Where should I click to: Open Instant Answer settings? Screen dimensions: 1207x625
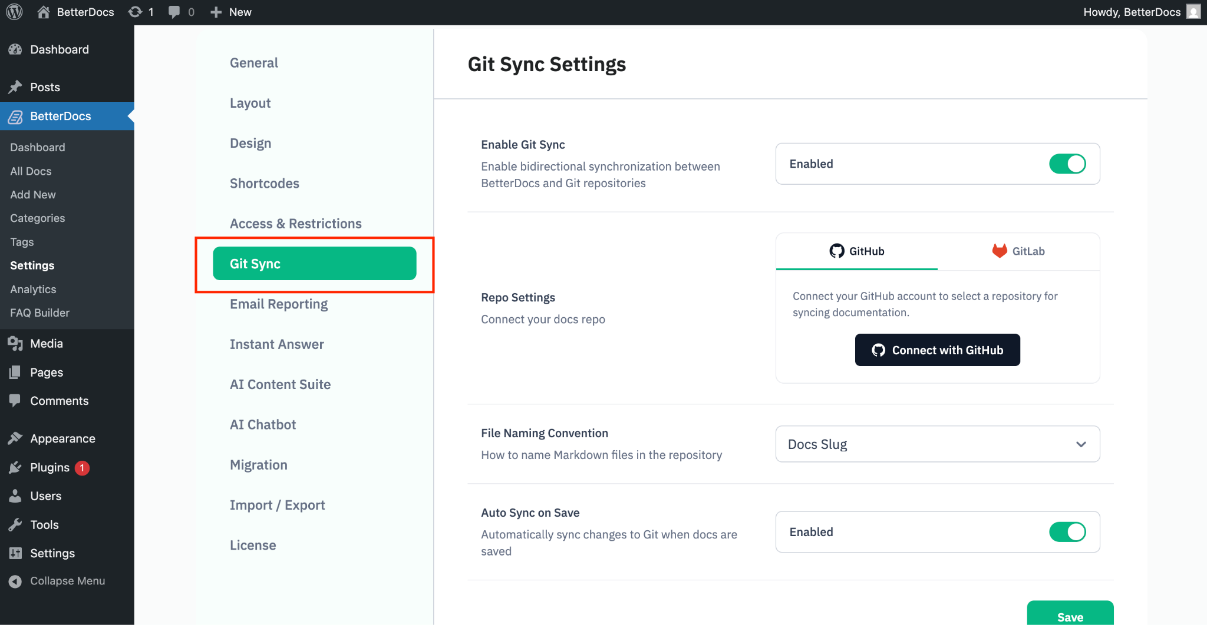coord(277,344)
